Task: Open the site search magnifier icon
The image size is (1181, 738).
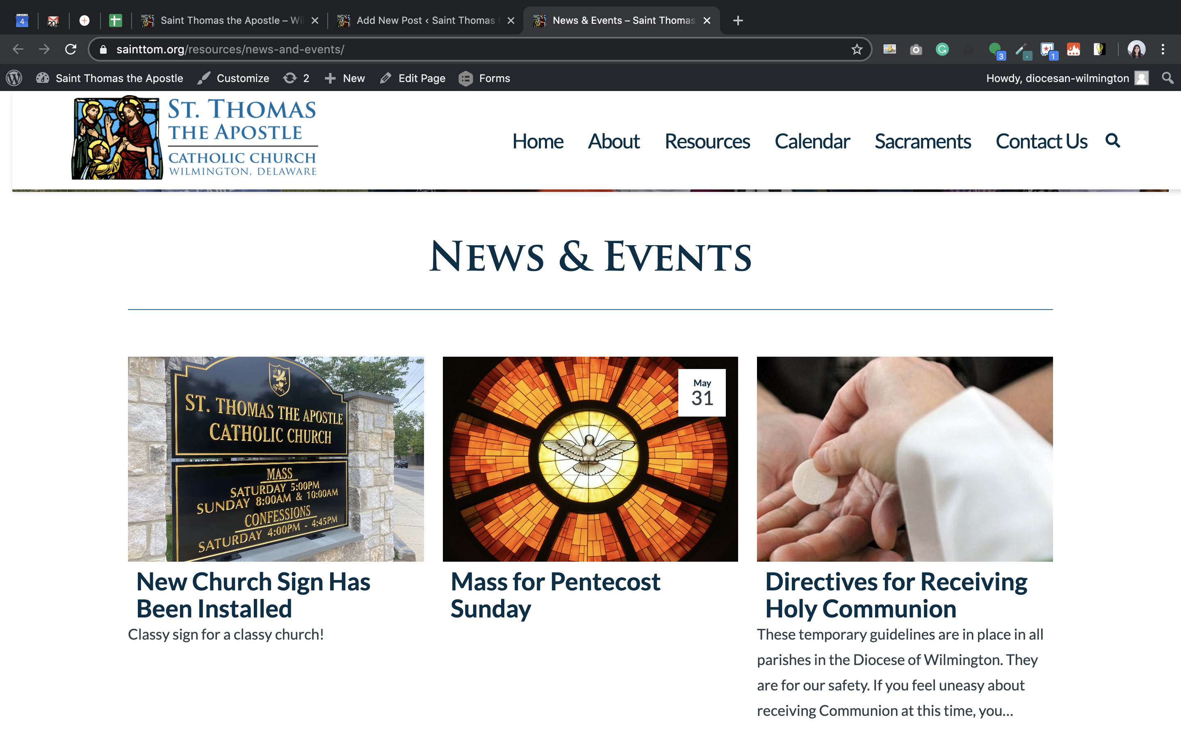Action: click(1112, 141)
